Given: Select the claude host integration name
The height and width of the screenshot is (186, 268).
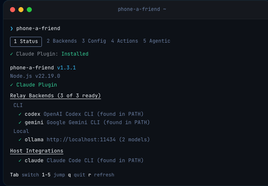Looking at the screenshot, I should (x=34, y=161).
